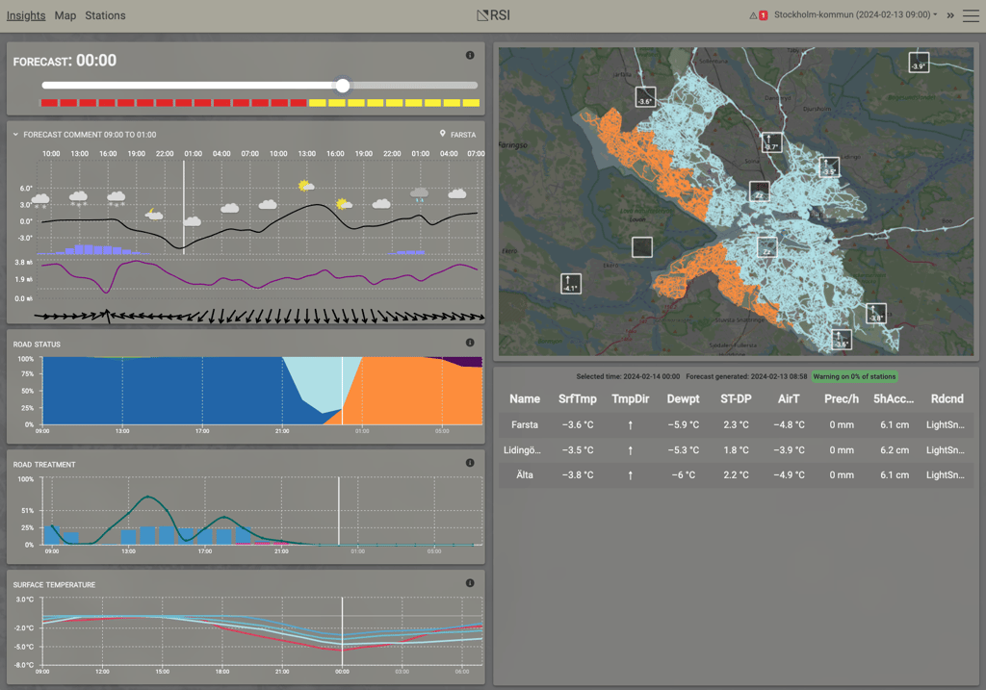The width and height of the screenshot is (986, 690).
Task: Click the double chevron icon in the header
Action: point(950,15)
